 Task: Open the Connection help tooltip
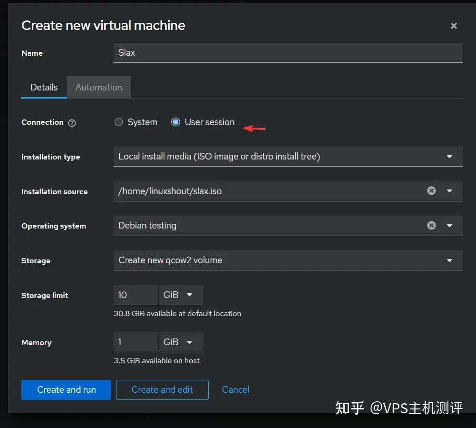coord(72,123)
